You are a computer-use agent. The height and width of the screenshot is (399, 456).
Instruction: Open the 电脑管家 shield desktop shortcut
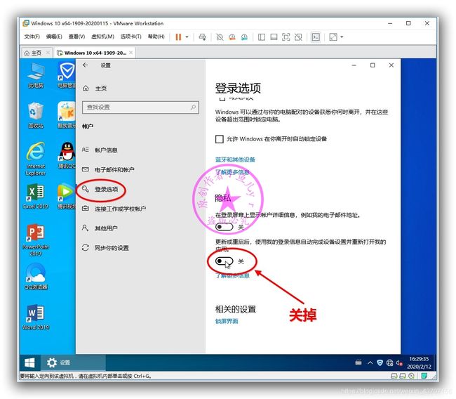tap(67, 75)
